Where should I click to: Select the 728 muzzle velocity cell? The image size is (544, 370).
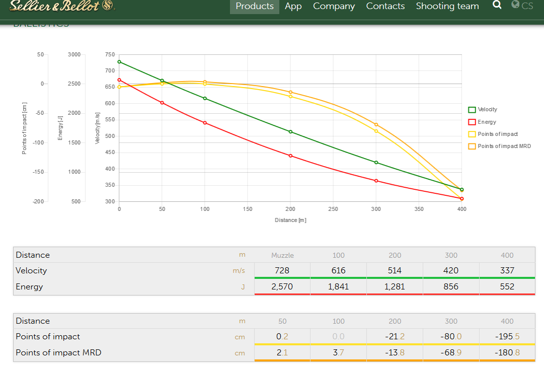point(282,270)
